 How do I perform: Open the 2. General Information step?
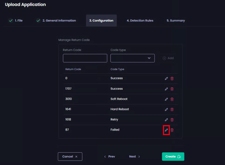point(59,21)
